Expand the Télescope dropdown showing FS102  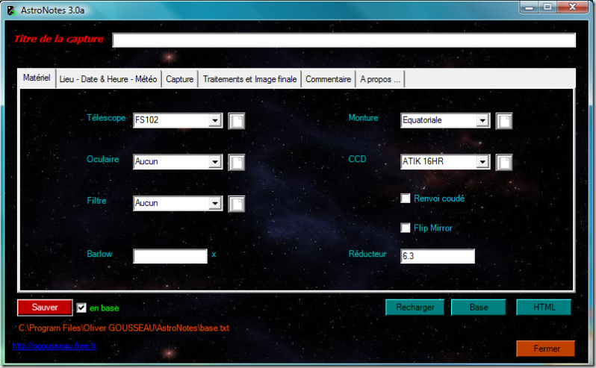point(214,121)
